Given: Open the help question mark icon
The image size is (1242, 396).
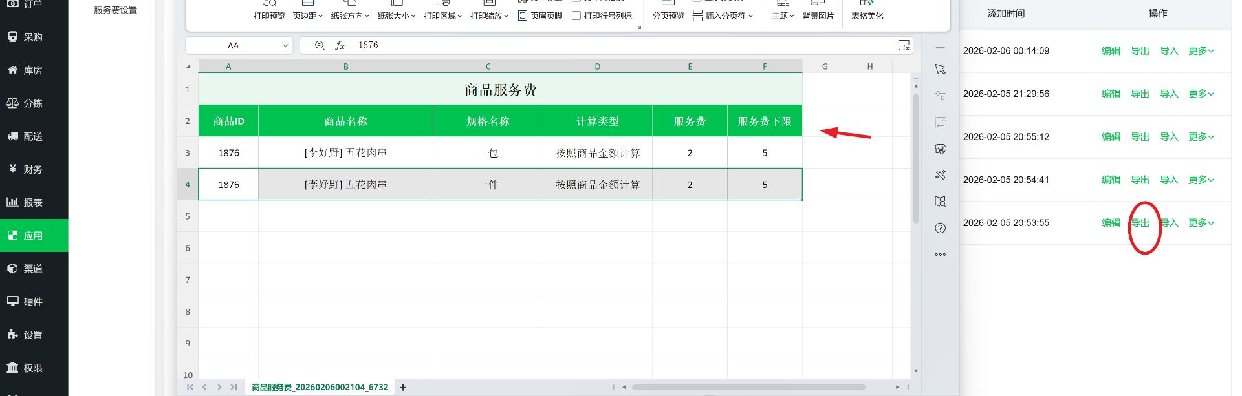Looking at the screenshot, I should pos(941,228).
